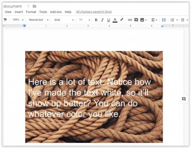
Task: Open the View menu
Action: (x=8, y=12)
